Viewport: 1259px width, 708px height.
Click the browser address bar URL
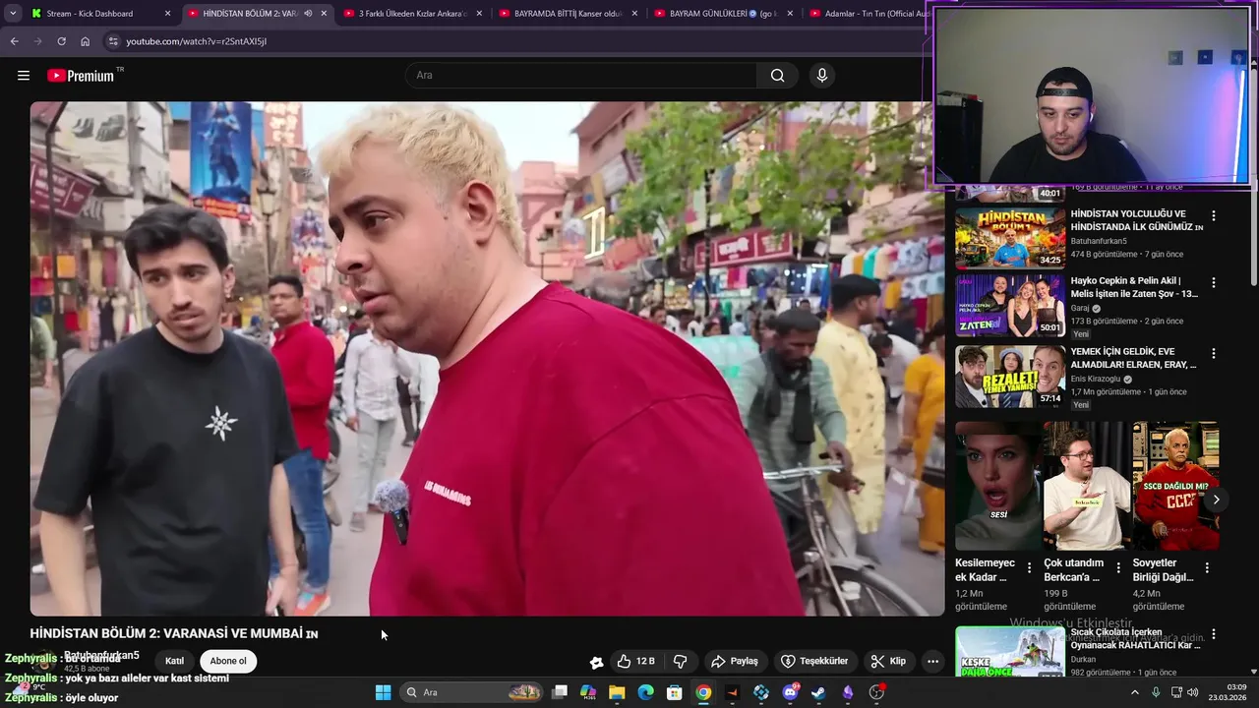tap(196, 41)
